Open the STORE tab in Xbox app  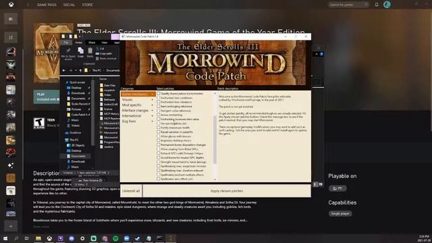(87, 5)
